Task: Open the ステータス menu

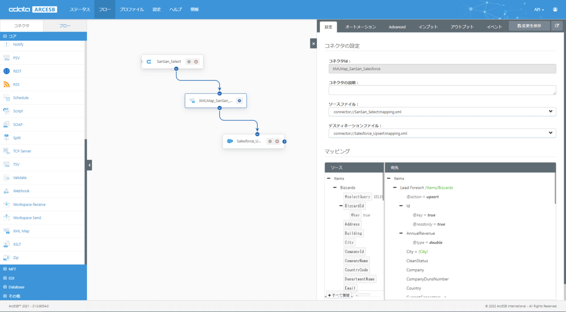Action: pos(80,9)
